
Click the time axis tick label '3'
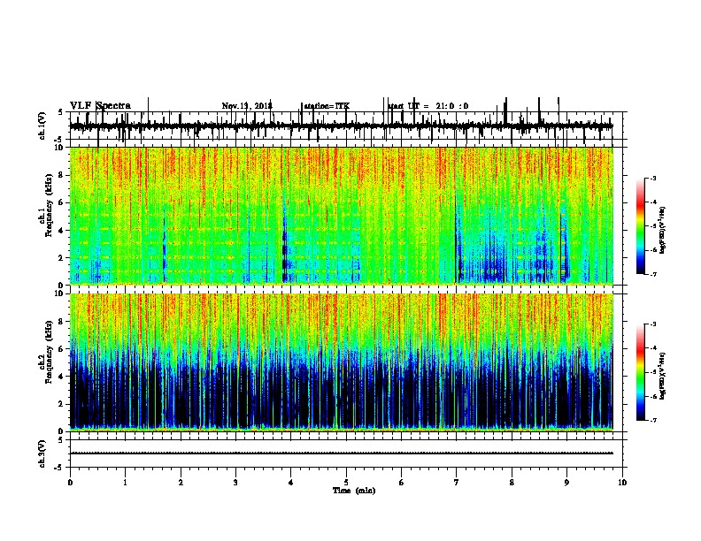point(235,483)
